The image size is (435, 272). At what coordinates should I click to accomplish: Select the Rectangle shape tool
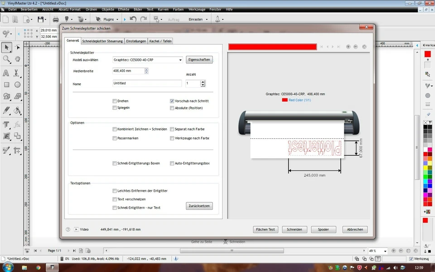click(7, 84)
